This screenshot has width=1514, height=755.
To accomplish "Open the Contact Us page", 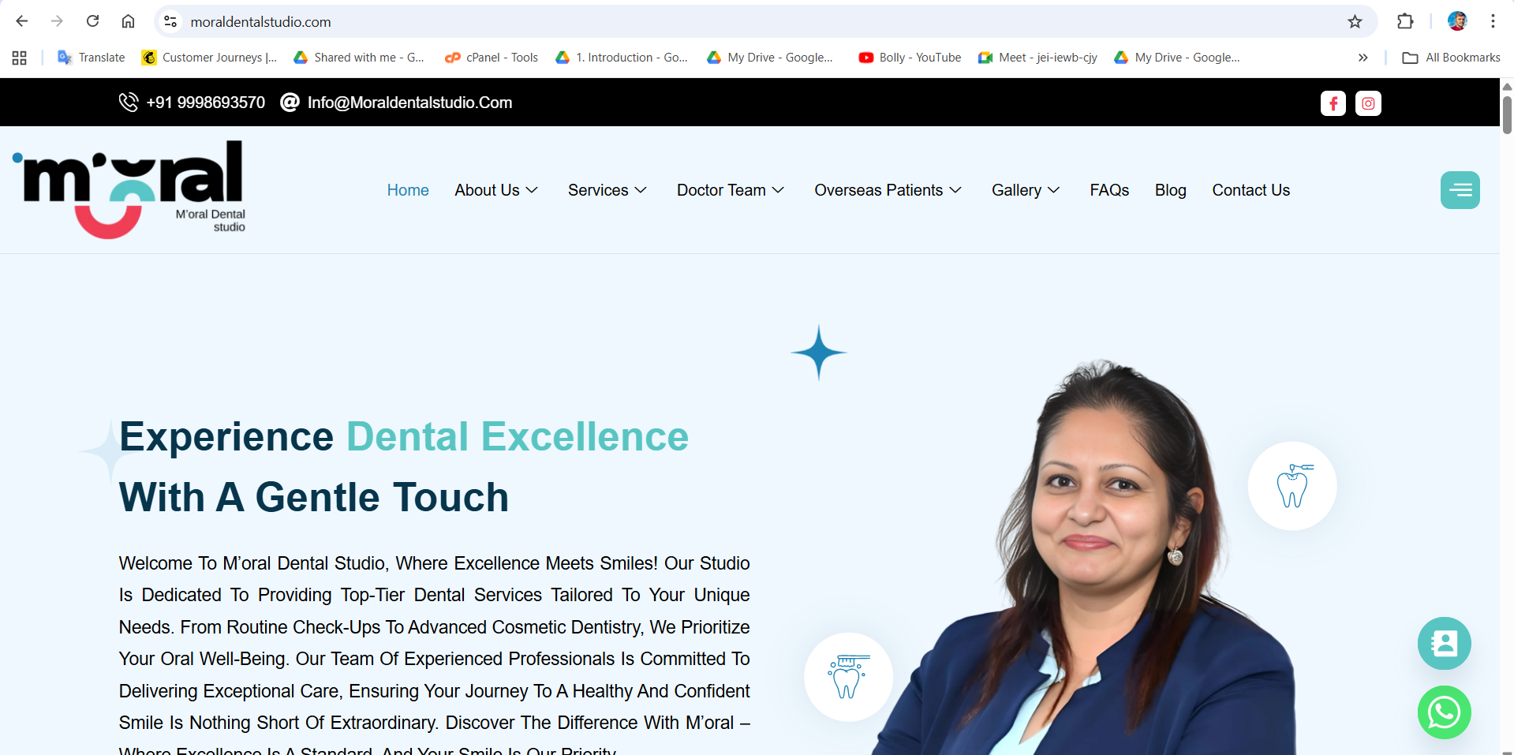I will point(1250,190).
